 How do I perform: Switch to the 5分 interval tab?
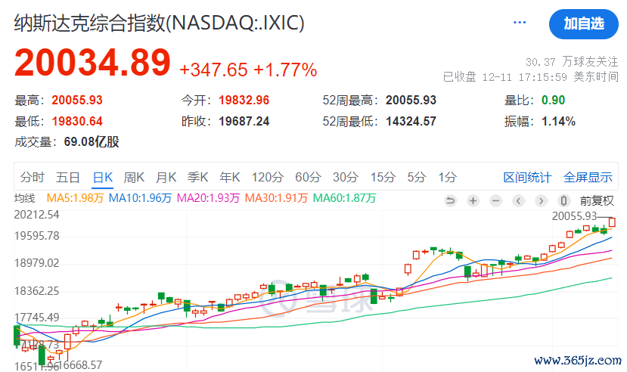(x=416, y=177)
